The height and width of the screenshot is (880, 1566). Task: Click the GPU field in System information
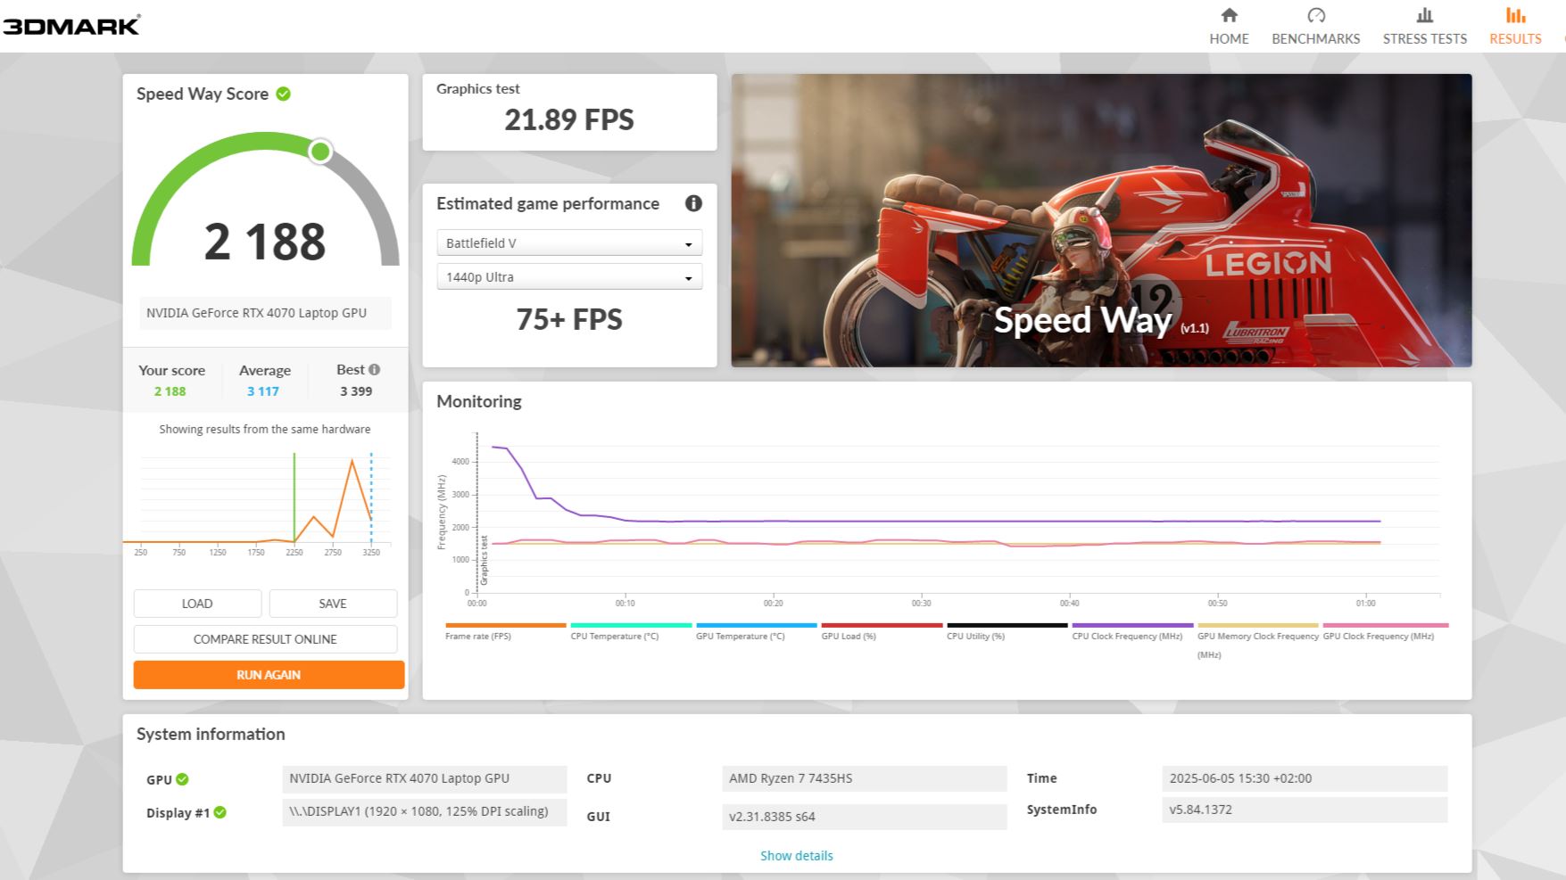425,778
